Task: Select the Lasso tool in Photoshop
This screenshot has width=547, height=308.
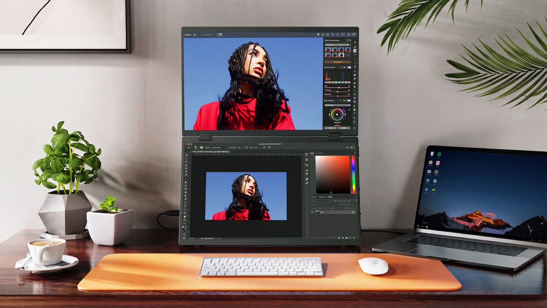Action: tap(186, 162)
